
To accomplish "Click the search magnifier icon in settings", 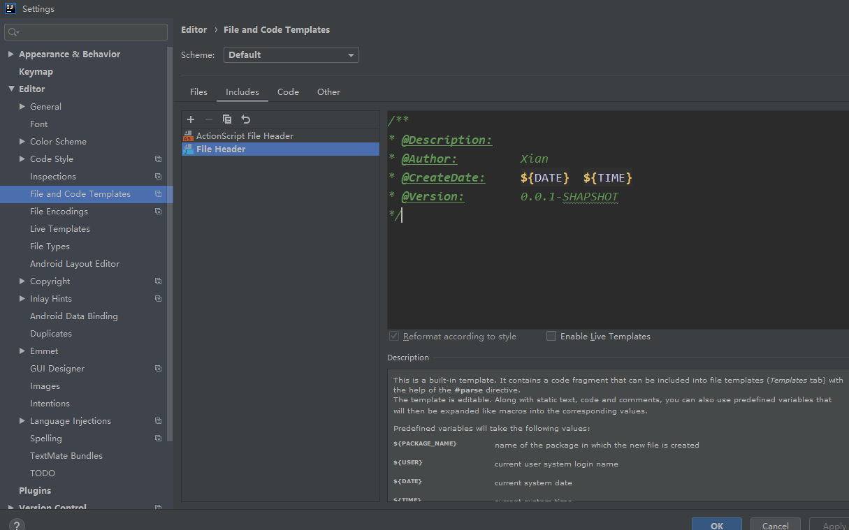I will point(13,32).
